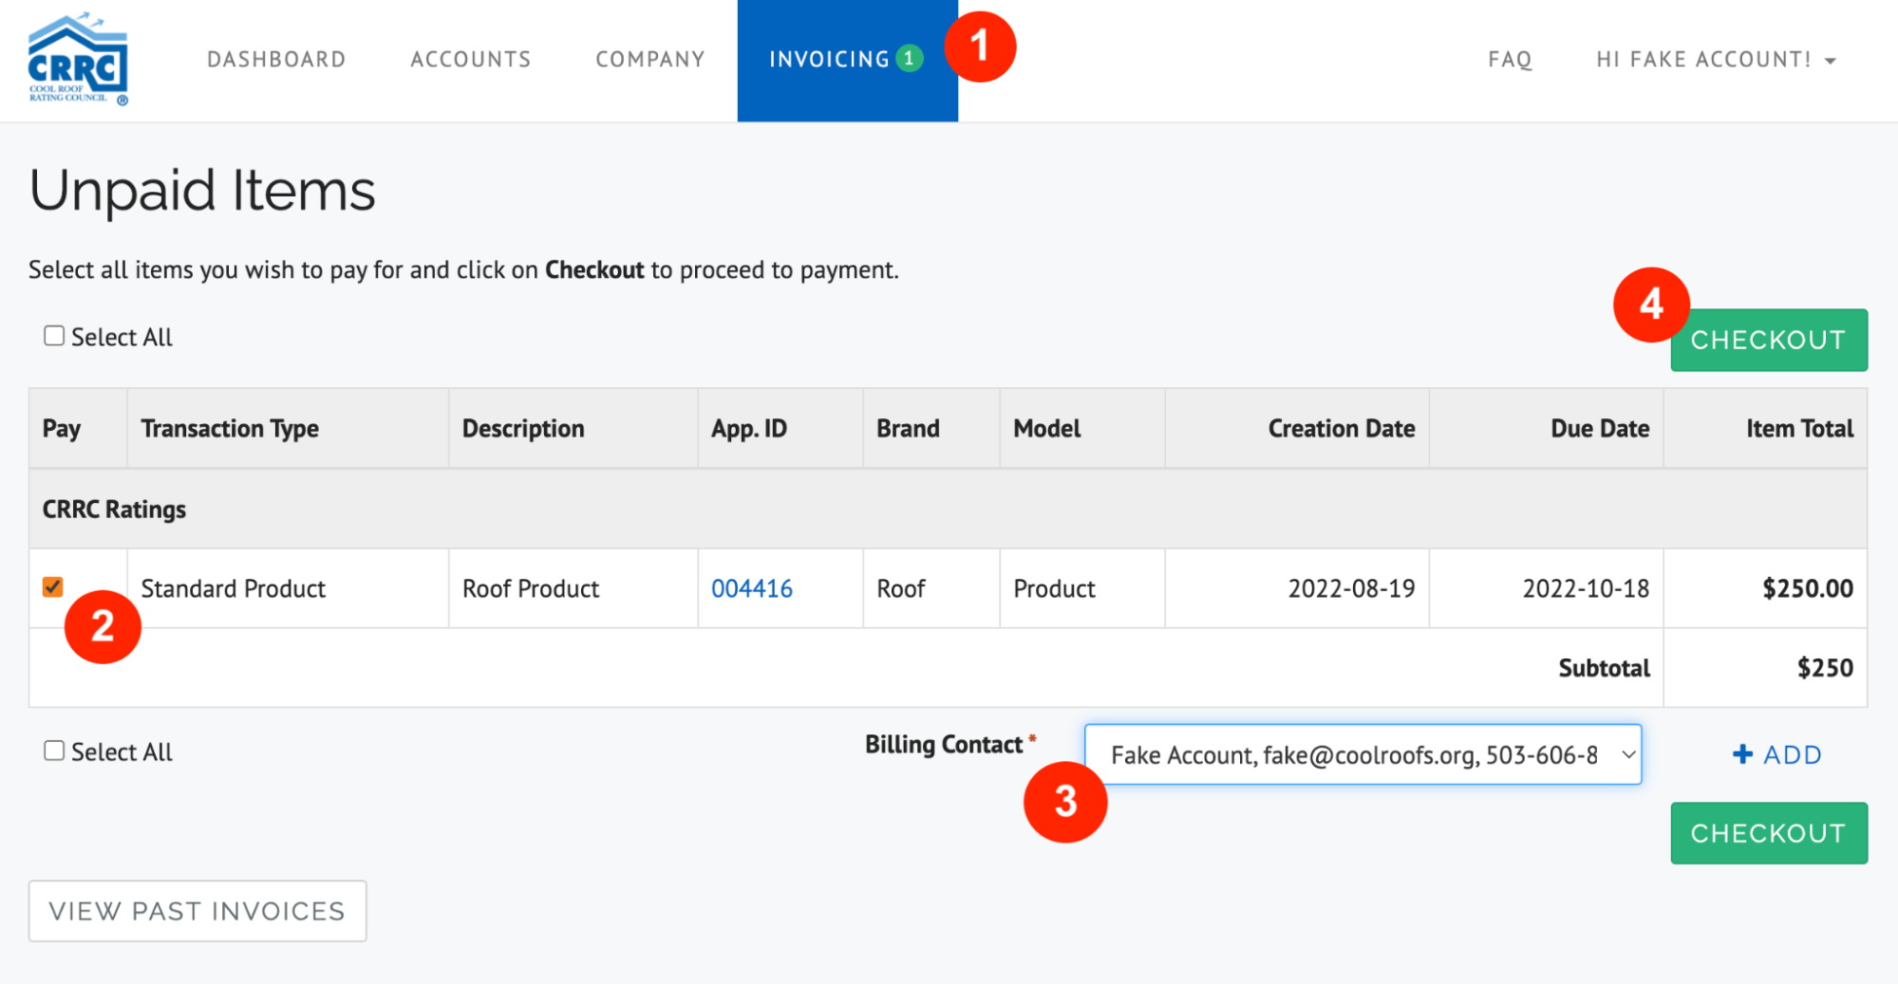Open the Accounts navigation item
Image resolution: width=1898 pixels, height=984 pixels.
(470, 59)
